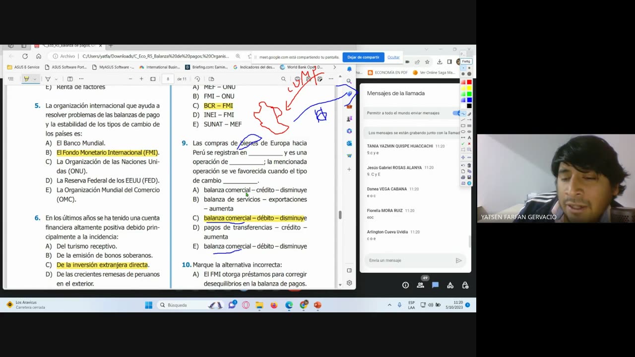Open PDF table of contents icon
This screenshot has height=357, width=635.
coord(10,79)
